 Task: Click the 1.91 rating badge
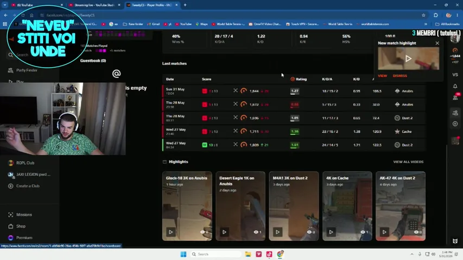click(294, 145)
